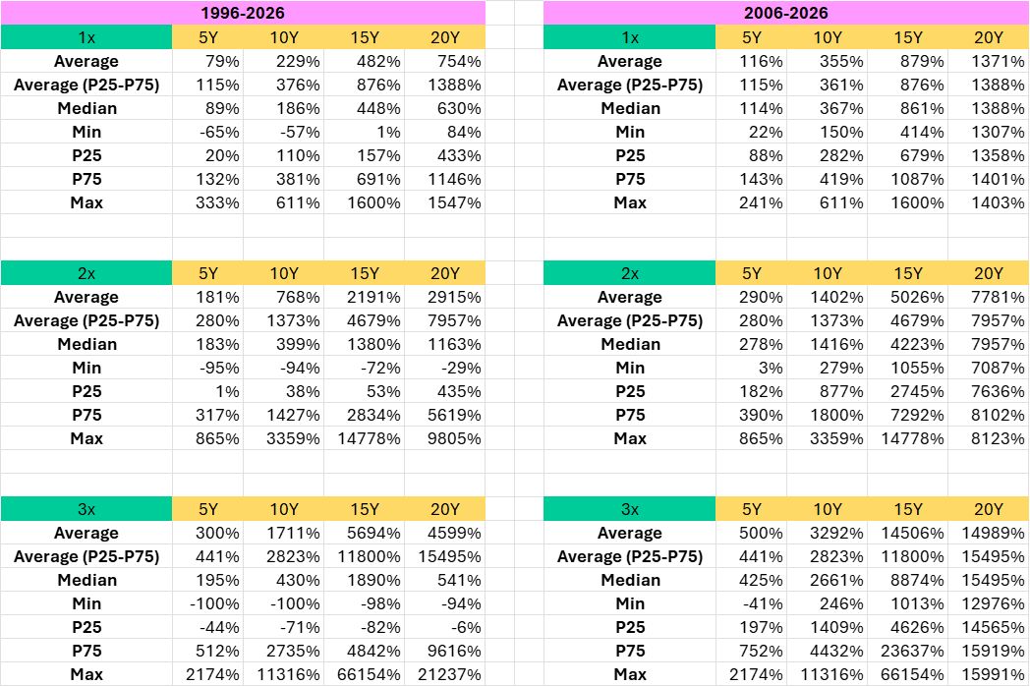Select the green 1x cell under 1996-2026
This screenshot has width=1030, height=686.
click(x=86, y=37)
